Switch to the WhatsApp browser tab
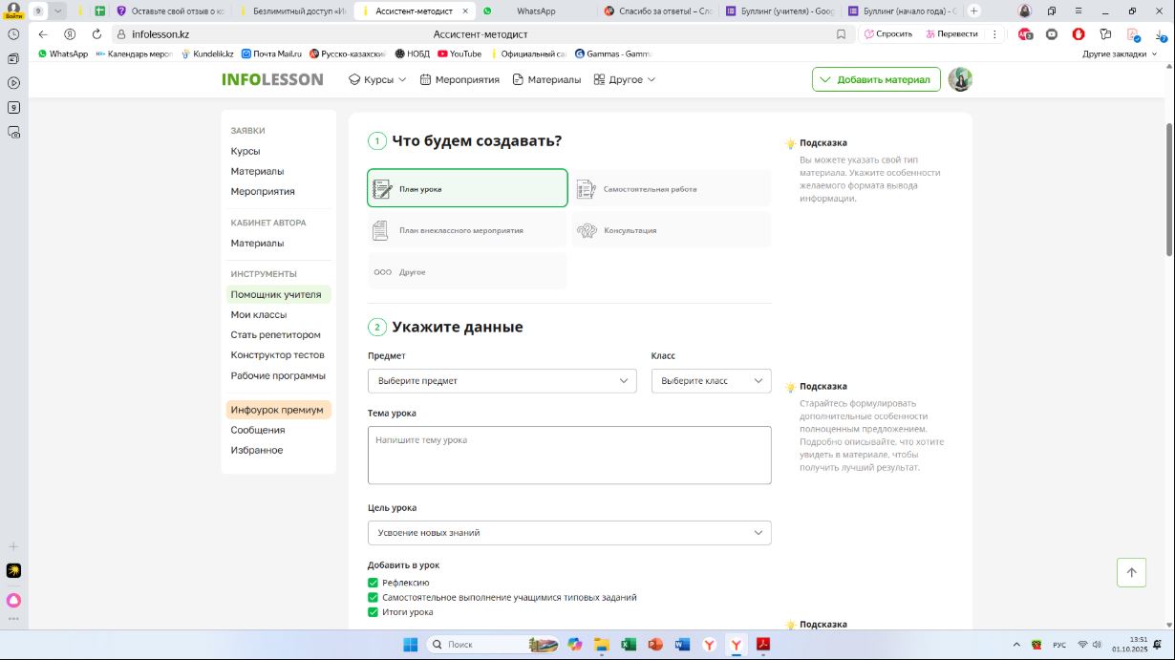Screen dimensions: 1175x660 (535, 11)
